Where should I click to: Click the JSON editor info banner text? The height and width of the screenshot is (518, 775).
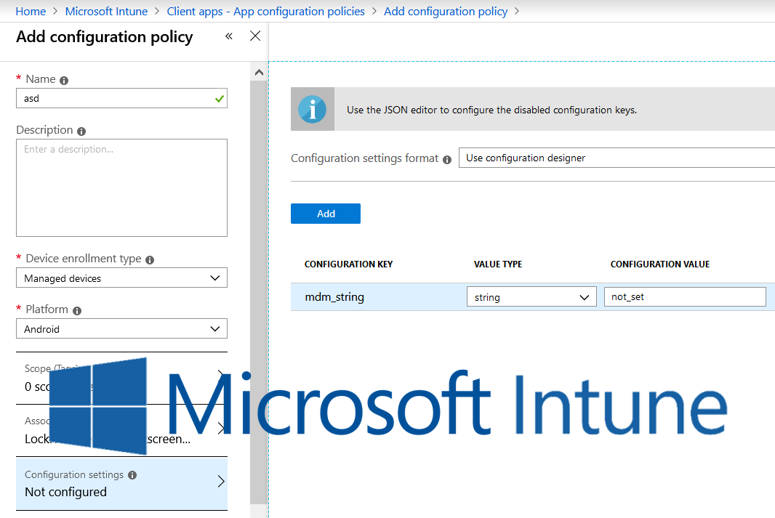[x=491, y=110]
